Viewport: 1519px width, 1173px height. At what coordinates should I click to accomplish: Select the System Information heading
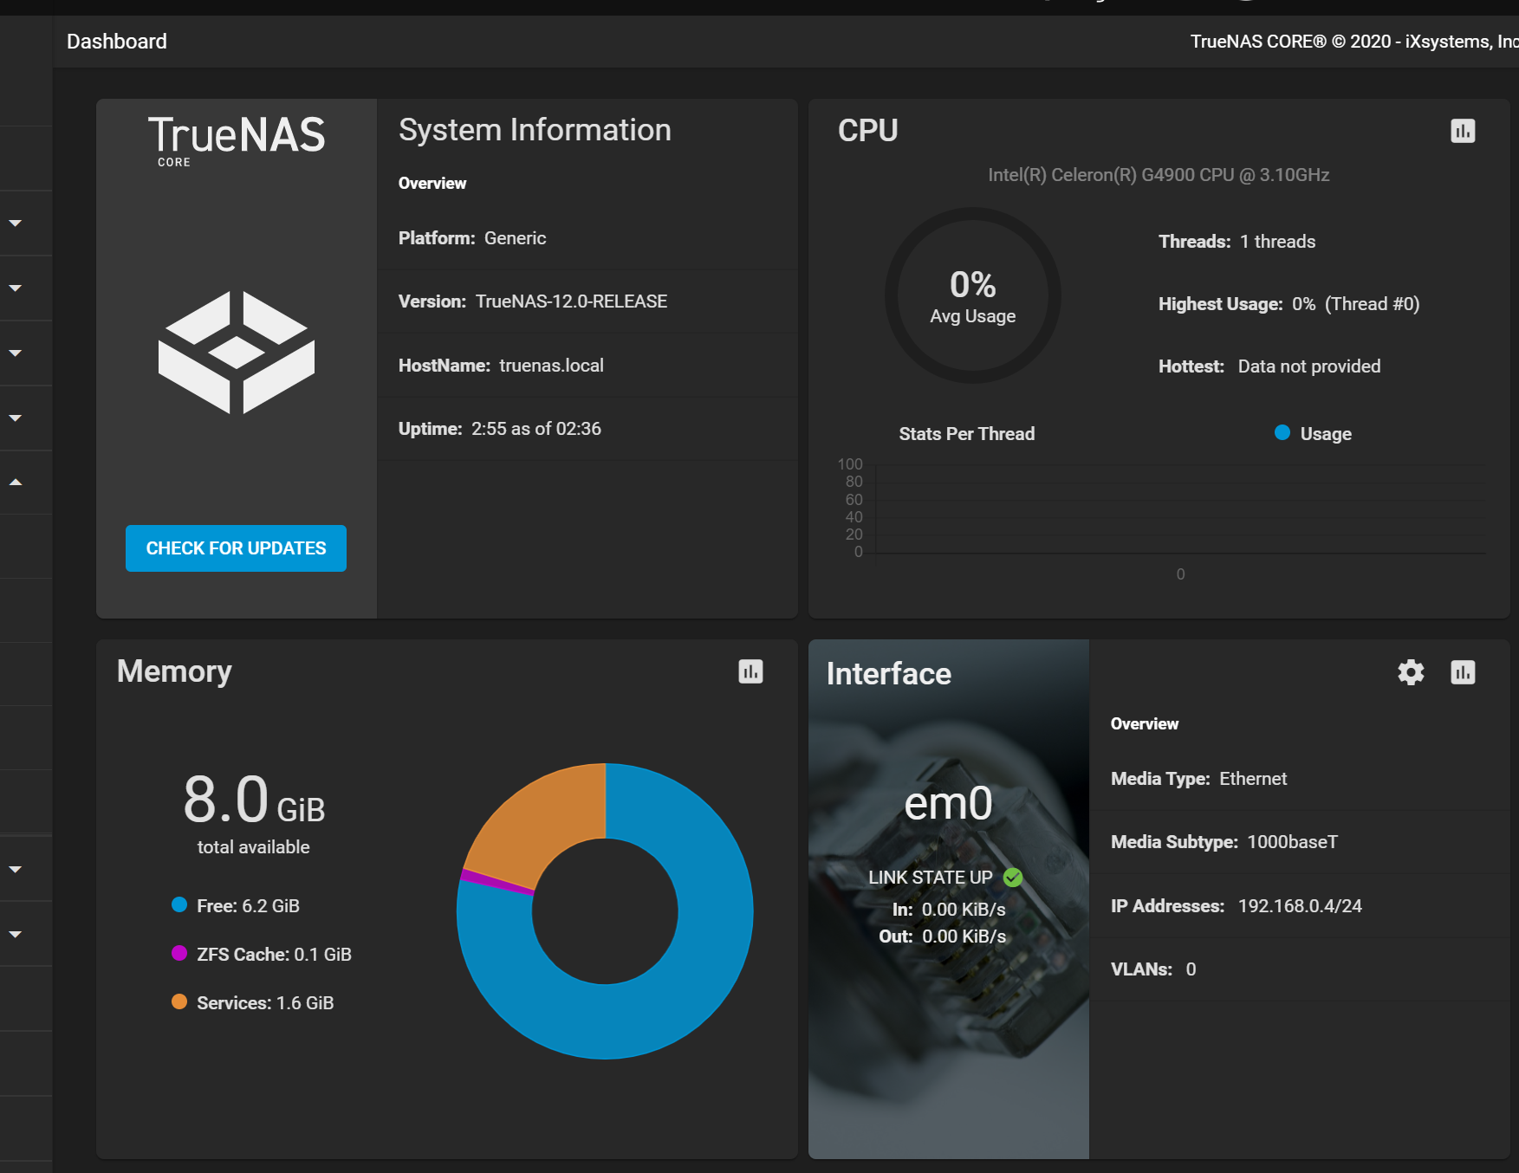tap(535, 130)
